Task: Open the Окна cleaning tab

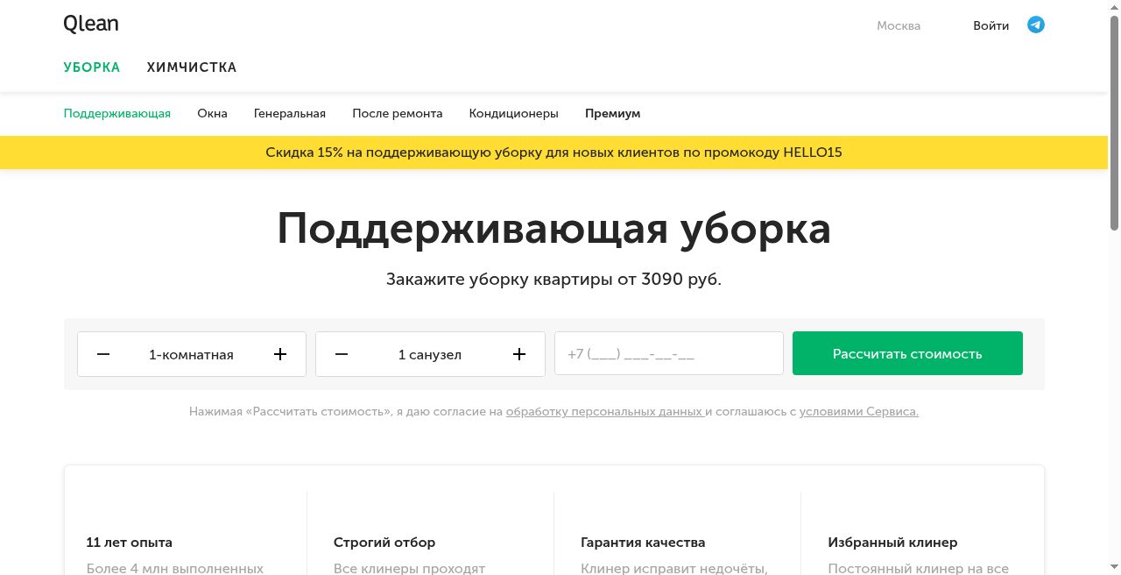Action: tap(213, 114)
